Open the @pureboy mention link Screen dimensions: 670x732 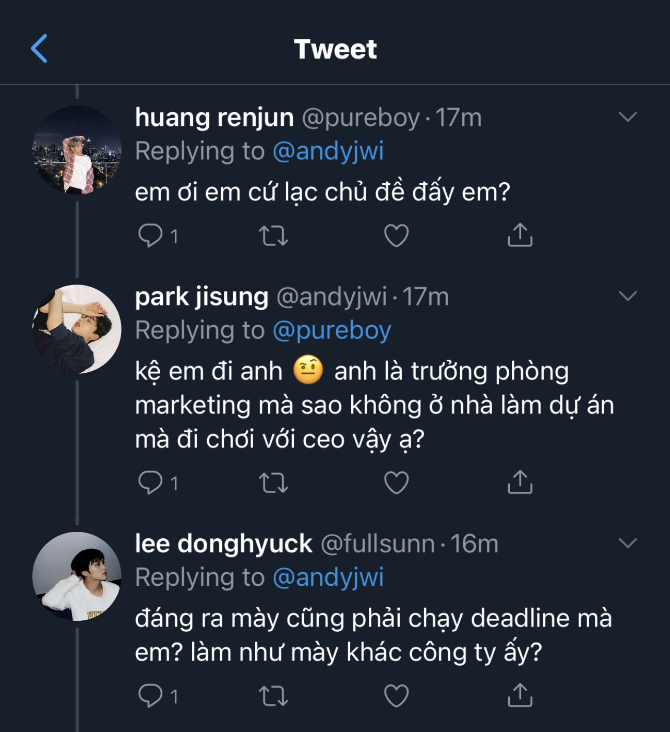point(331,330)
